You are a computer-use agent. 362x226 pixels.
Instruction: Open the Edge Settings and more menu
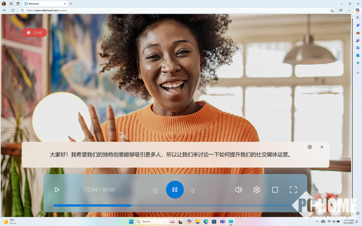point(349,10)
